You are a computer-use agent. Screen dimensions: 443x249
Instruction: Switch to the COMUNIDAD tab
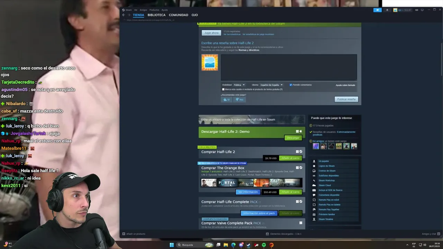pyautogui.click(x=179, y=15)
